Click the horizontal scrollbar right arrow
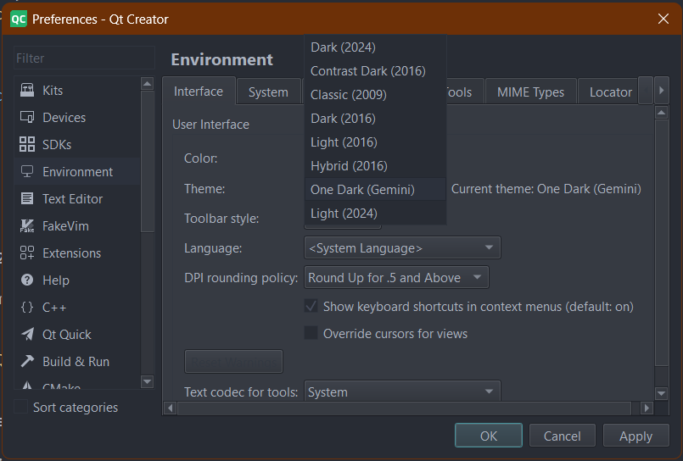The image size is (683, 461). (647, 408)
